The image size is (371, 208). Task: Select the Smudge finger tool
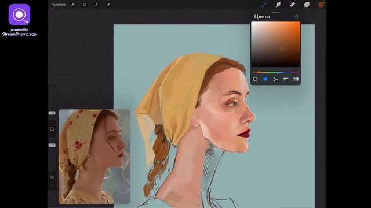(278, 5)
